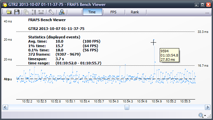Open settings with the wrench icon
Viewport: 213px width, 120px height.
(51, 12)
